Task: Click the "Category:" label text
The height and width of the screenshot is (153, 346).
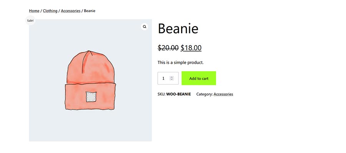Action: [x=205, y=94]
